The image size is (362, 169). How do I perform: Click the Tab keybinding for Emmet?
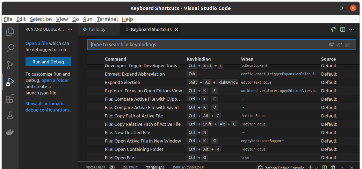(x=191, y=74)
